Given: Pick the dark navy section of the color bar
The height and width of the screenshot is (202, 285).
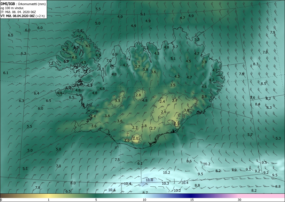Looking at the screenshot, I should point(191,196).
